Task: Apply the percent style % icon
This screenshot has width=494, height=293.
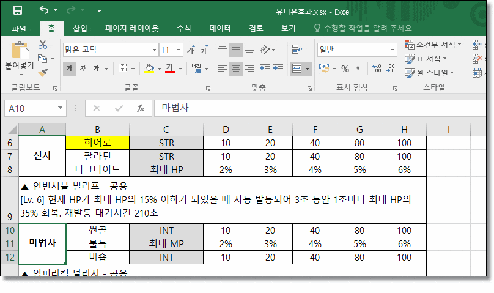Action: 345,69
